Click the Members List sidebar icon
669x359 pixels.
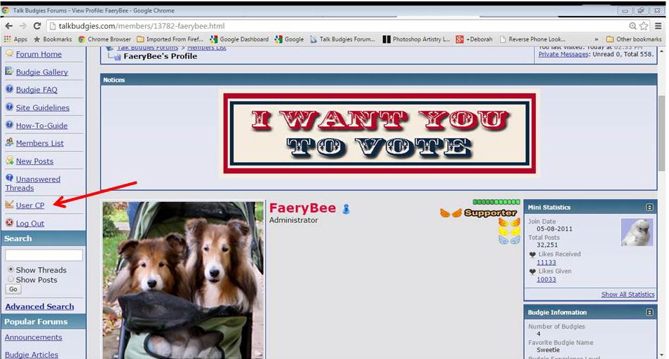pyautogui.click(x=9, y=142)
